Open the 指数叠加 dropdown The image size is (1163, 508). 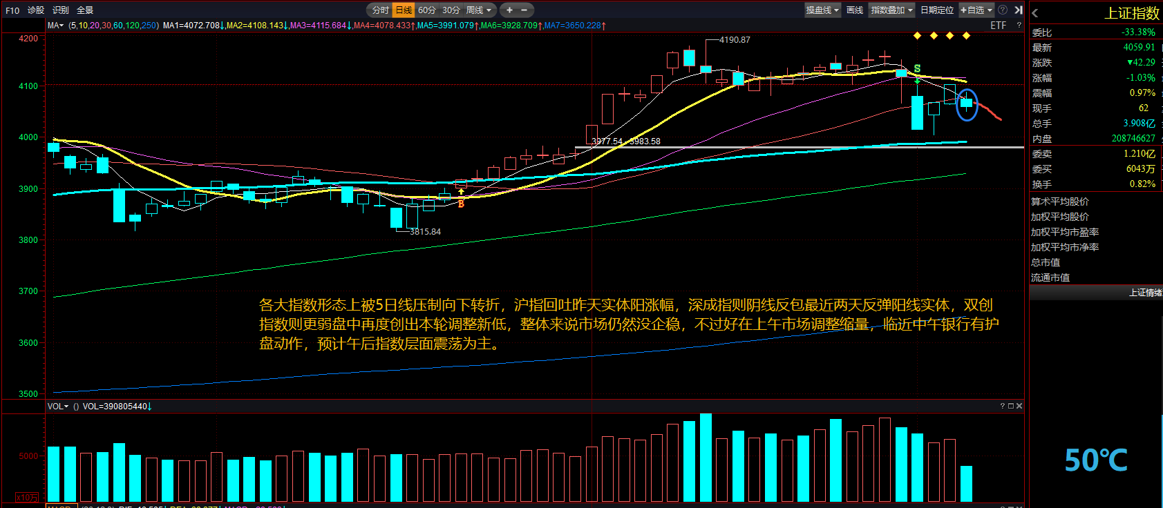point(891,10)
